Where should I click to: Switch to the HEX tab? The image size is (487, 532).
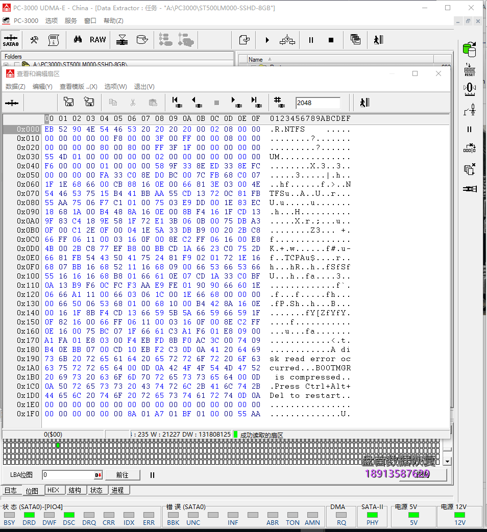click(54, 490)
